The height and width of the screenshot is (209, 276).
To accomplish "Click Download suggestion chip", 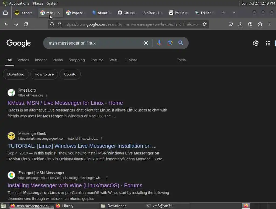I will (x=16, y=74).
